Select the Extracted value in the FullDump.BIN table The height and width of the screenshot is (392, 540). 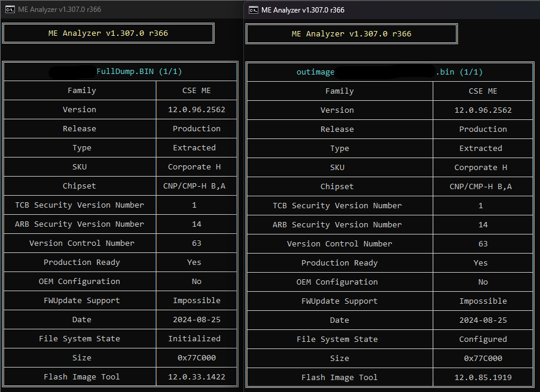[194, 148]
